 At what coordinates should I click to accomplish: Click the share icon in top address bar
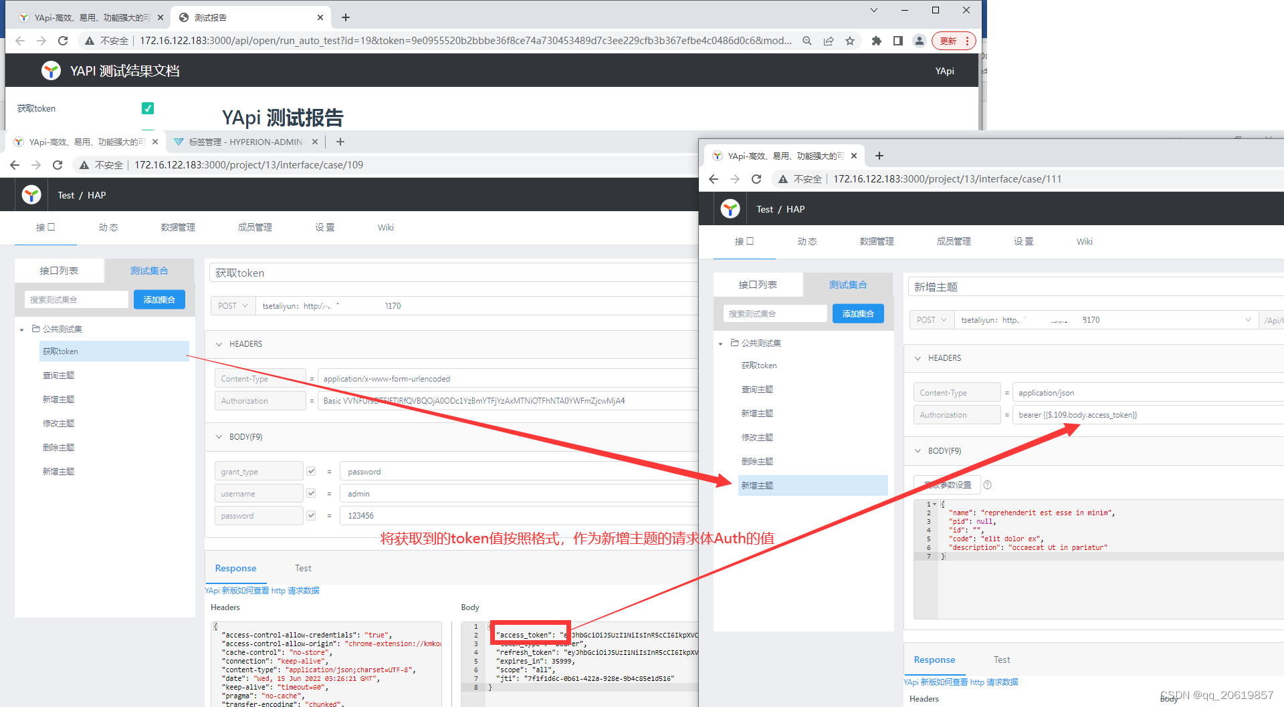tap(829, 41)
